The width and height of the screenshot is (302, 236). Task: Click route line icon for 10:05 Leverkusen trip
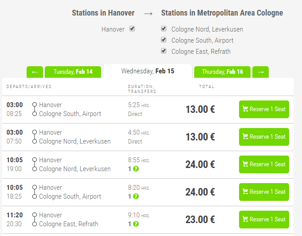point(35,164)
